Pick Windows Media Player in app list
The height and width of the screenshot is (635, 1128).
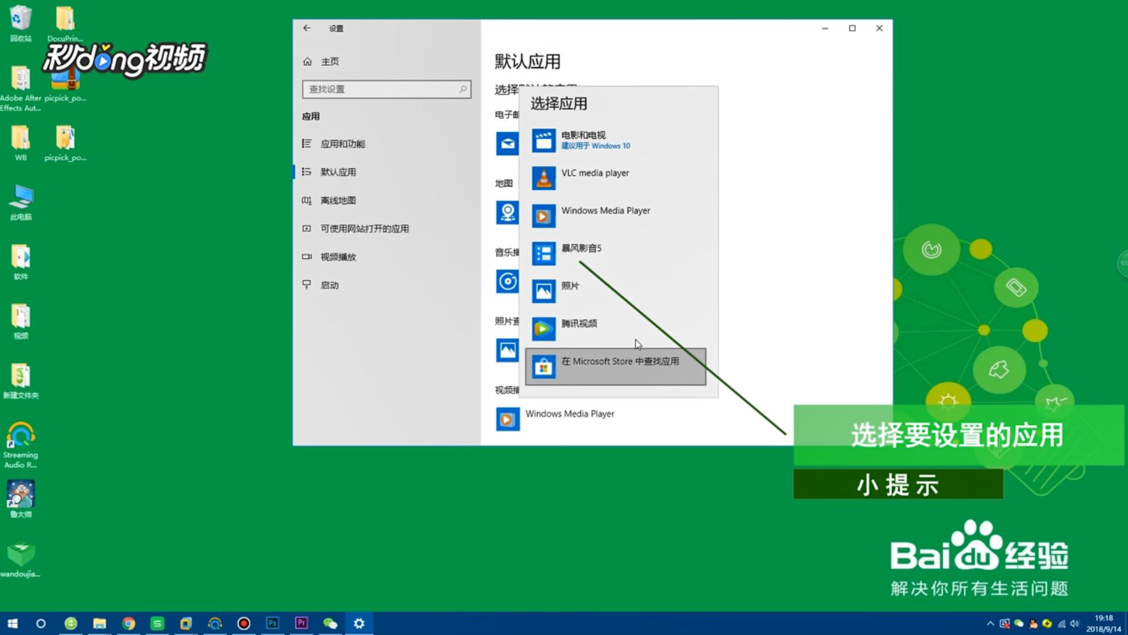coord(616,216)
